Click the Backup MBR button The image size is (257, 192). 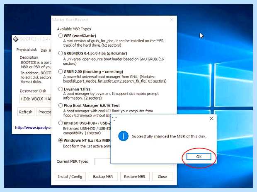[103, 176]
